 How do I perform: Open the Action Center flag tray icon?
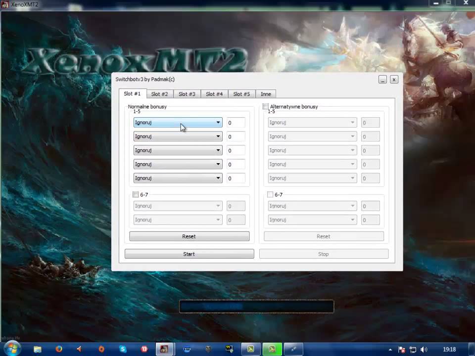[402, 350]
